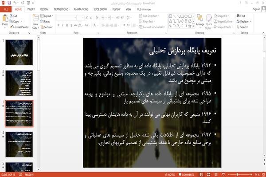Toggle the Comments pane
Image resolution: width=266 pixels, height=177 pixels.
pos(186,175)
